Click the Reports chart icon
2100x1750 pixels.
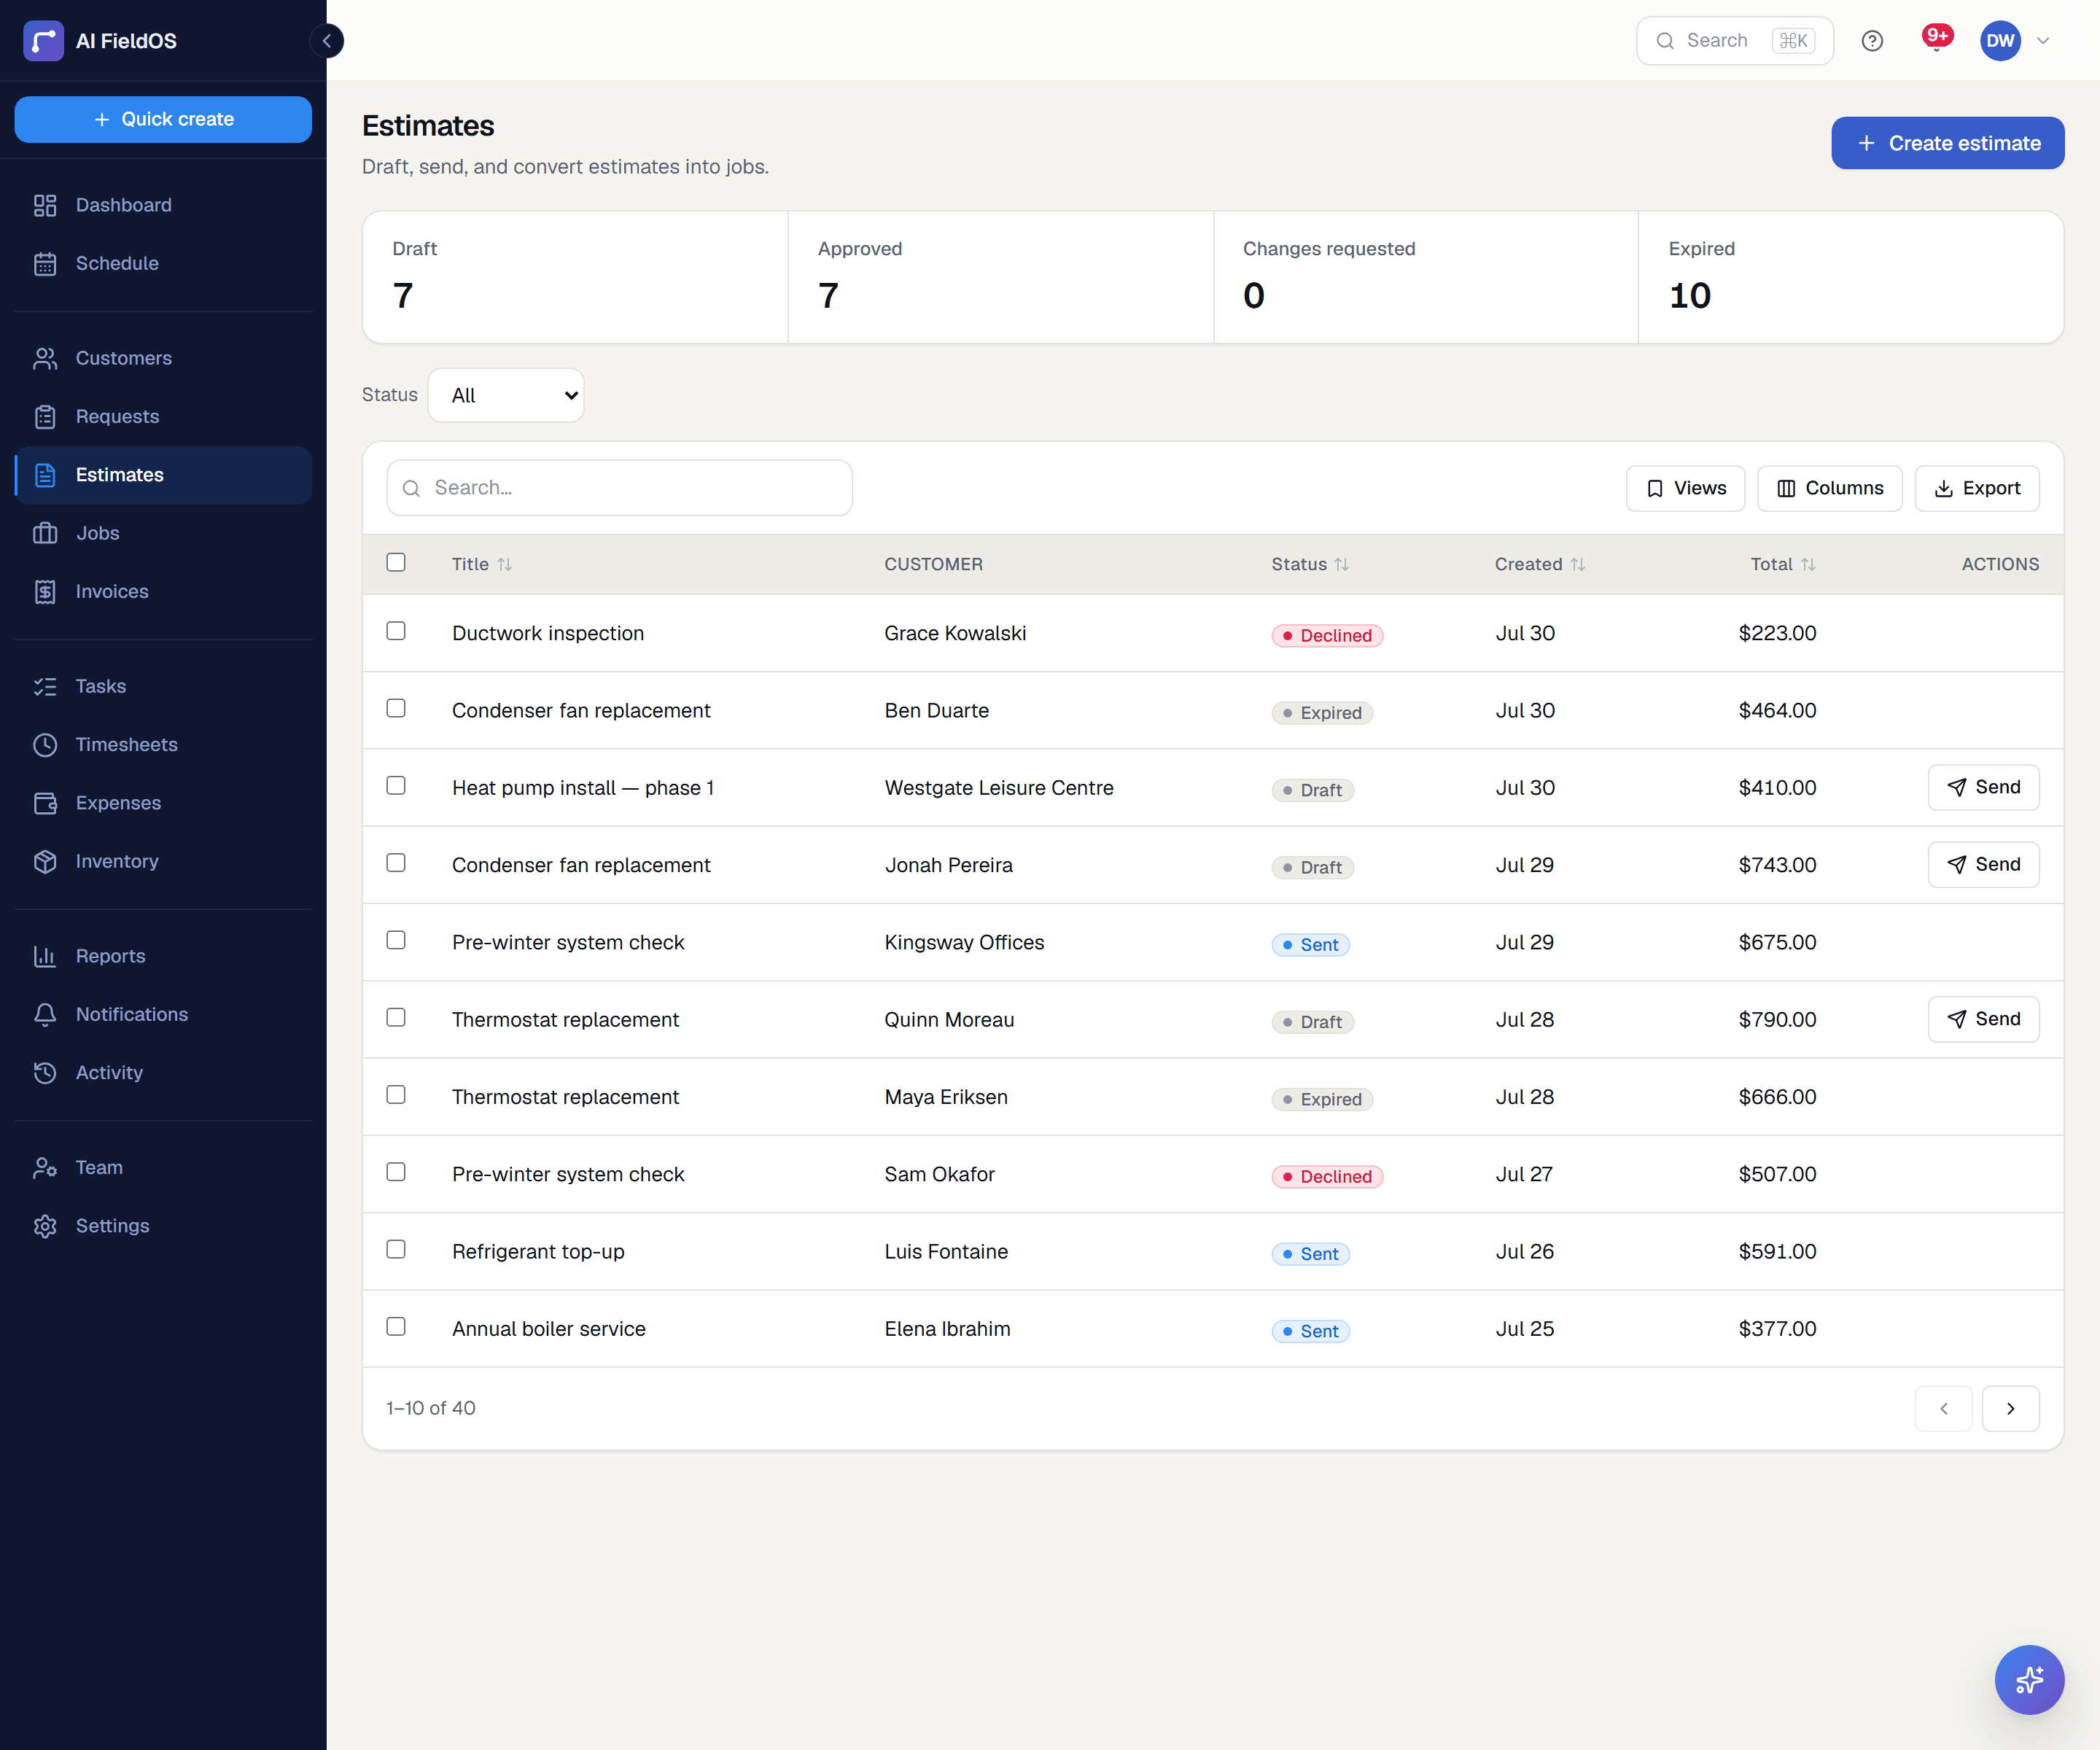45,956
